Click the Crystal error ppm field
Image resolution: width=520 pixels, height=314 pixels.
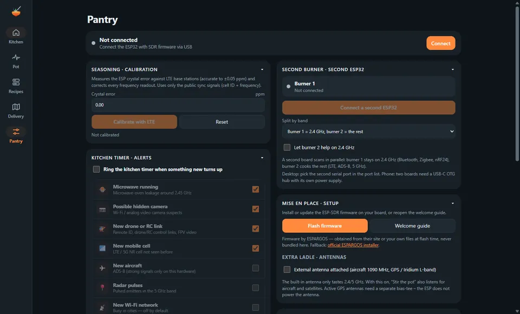click(178, 105)
